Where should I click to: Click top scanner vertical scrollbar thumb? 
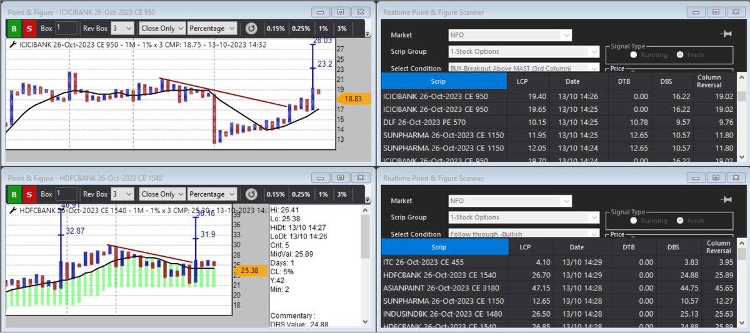[741, 96]
